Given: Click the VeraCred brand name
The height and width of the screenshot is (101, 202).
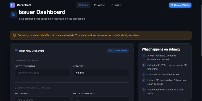Looking at the screenshot, I should pyautogui.click(x=24, y=5).
